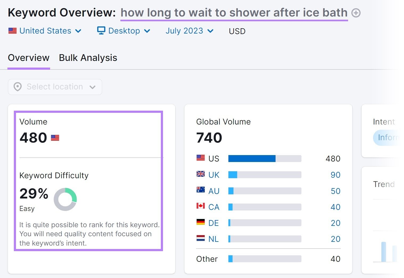This screenshot has width=404, height=278.
Task: Click the Australian flag next to AU
Action: 200,190
